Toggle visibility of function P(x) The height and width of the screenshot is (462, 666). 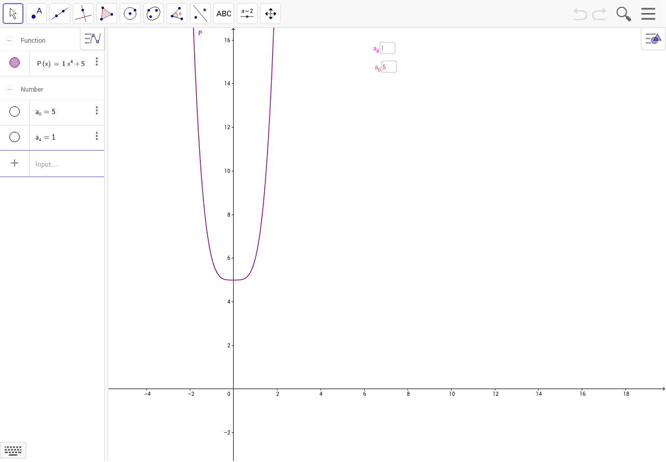coord(15,63)
